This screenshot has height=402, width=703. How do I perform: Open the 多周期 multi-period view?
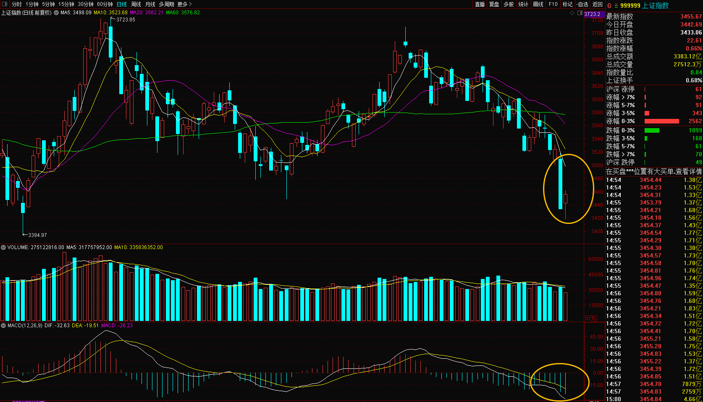click(x=166, y=4)
